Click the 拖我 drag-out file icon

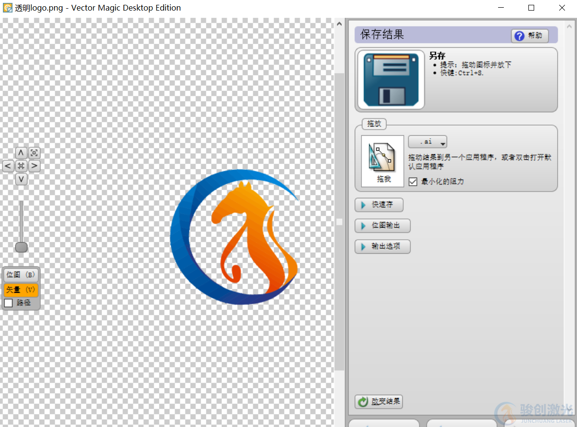click(x=383, y=161)
